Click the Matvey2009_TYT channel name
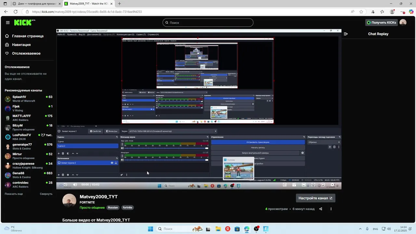The image size is (416, 234). [x=98, y=197]
